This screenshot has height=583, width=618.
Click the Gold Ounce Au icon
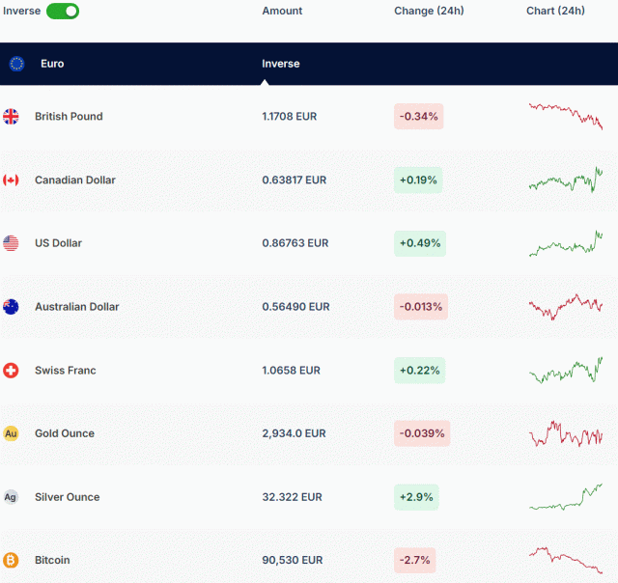(11, 433)
